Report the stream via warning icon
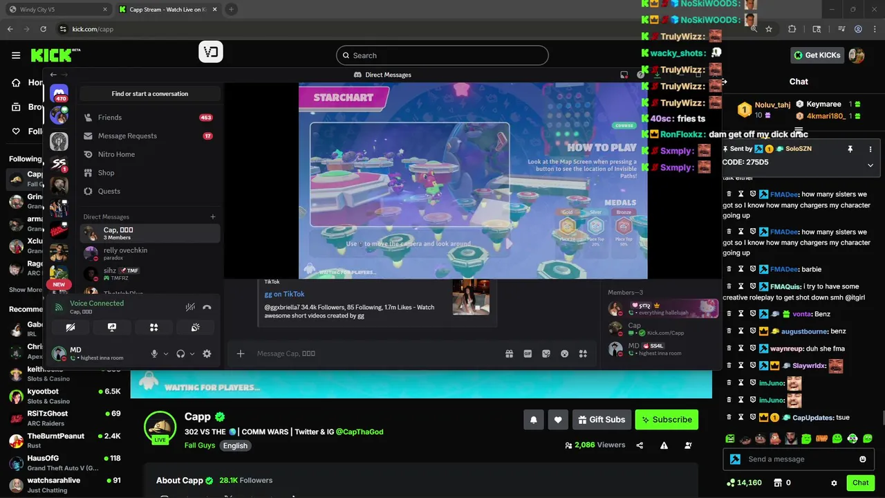 click(x=664, y=445)
